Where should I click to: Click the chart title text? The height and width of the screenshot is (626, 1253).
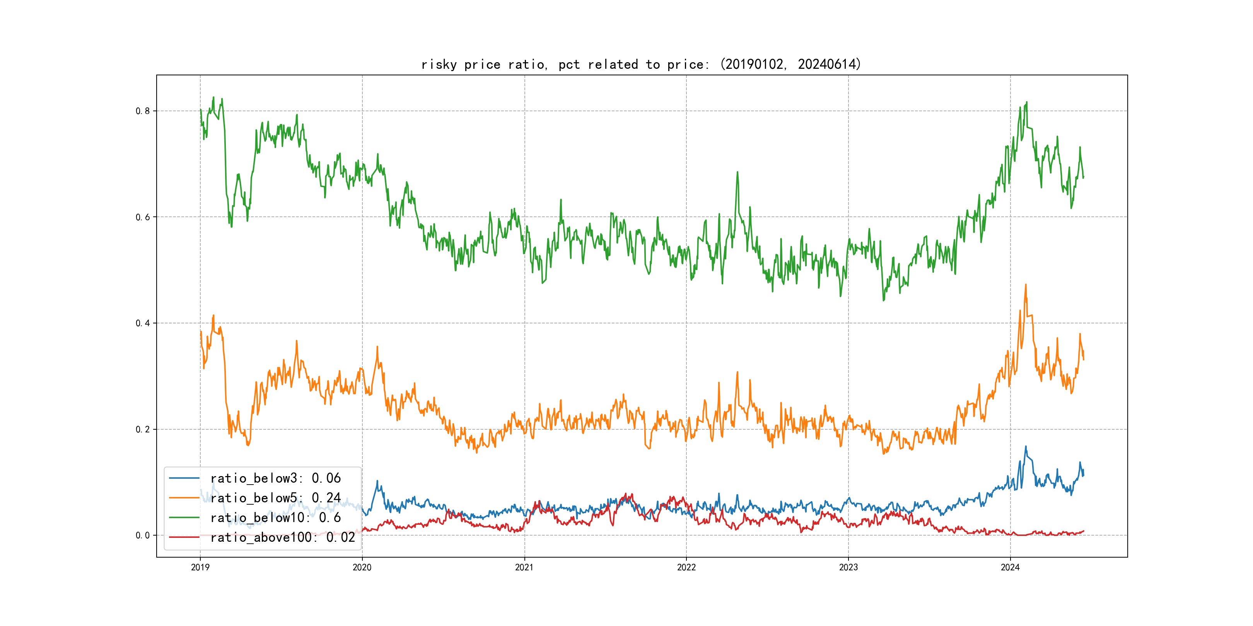click(x=641, y=64)
